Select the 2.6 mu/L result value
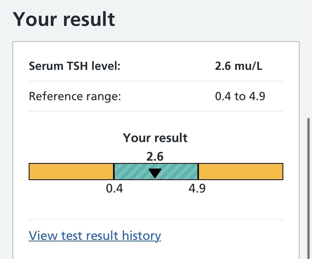Screen dimensions: 312x259 point(238,66)
